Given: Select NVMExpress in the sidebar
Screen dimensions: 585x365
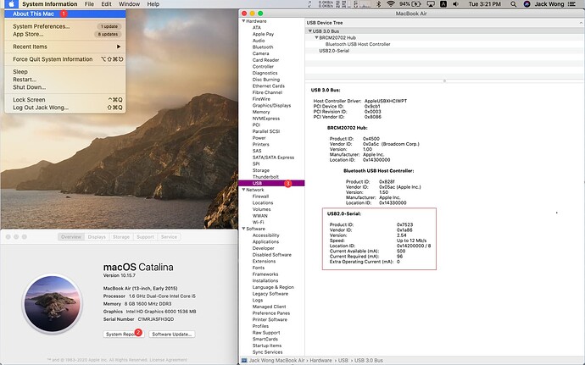Looking at the screenshot, I should [x=265, y=119].
